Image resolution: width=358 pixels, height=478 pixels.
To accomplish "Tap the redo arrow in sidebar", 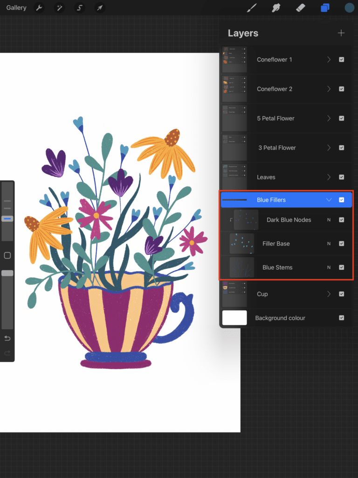I will [7, 353].
